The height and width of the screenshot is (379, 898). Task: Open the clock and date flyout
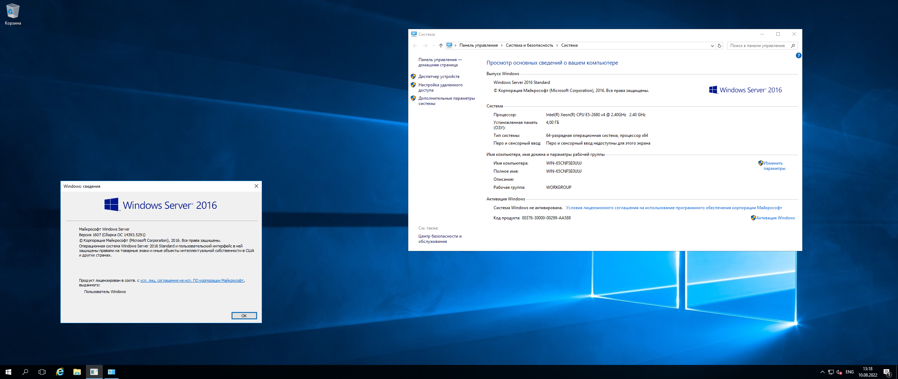click(868, 372)
